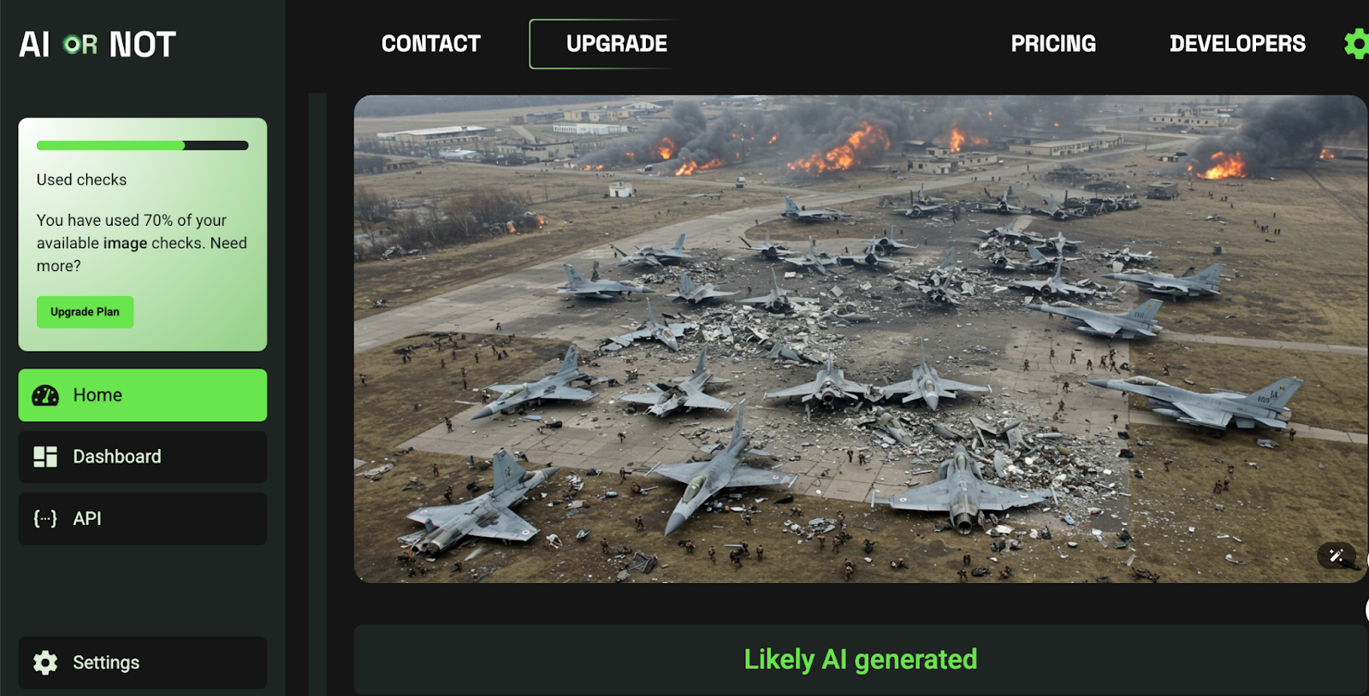The height and width of the screenshot is (696, 1369).
Task: Click the green gear icon top right
Action: click(x=1357, y=44)
